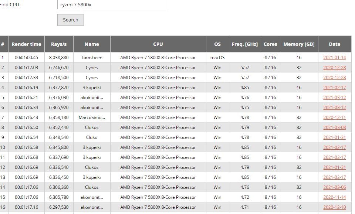Click rays/s value 8,038,880
This screenshot has height=214, width=355.
59,57
